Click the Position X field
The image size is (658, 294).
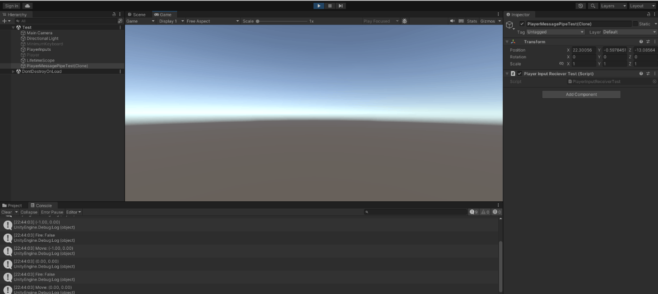[x=584, y=50]
